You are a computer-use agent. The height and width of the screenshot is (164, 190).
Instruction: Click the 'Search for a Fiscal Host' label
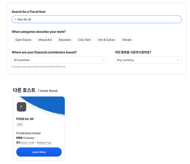coord(29,12)
